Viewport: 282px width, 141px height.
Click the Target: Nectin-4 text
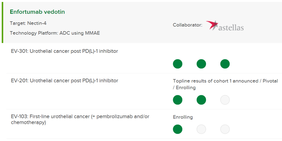pos(28,23)
